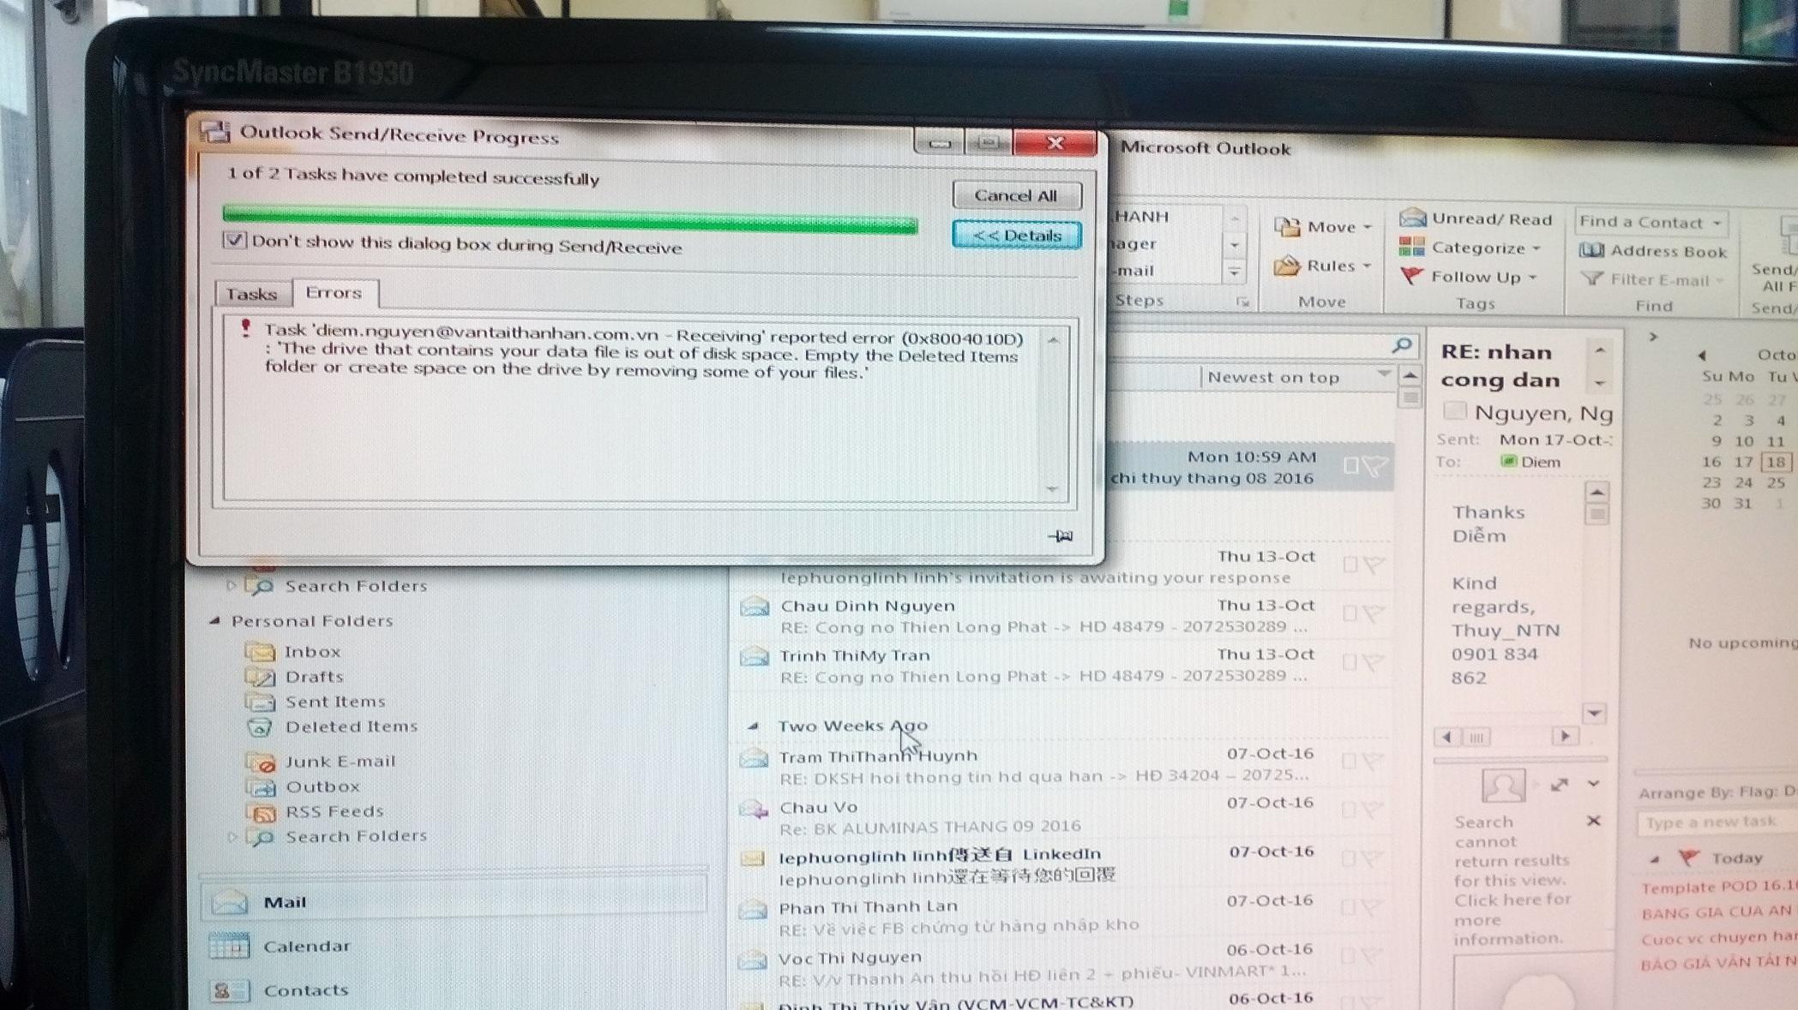Expand the upper Search Folders node

point(231,586)
